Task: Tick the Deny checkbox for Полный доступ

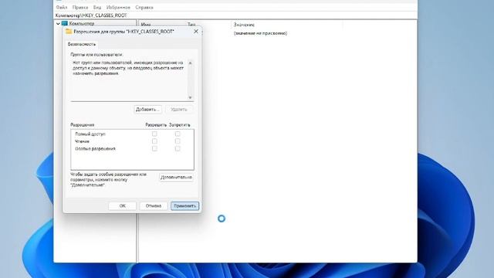Action: pyautogui.click(x=178, y=134)
